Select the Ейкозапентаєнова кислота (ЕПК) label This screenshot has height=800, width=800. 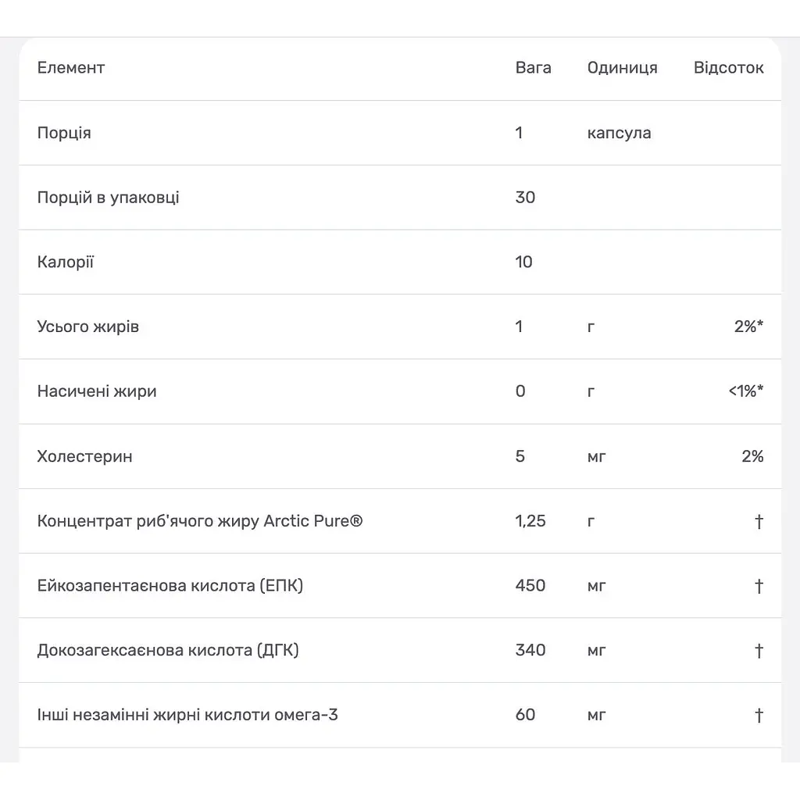pyautogui.click(x=170, y=586)
